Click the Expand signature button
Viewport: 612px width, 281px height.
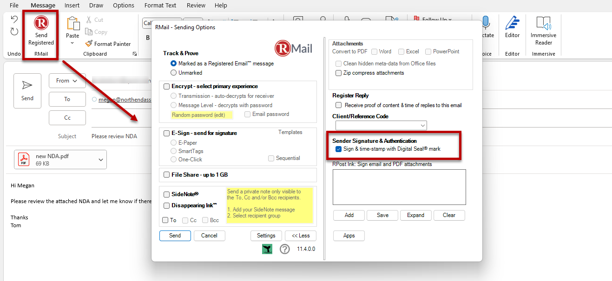[416, 215]
